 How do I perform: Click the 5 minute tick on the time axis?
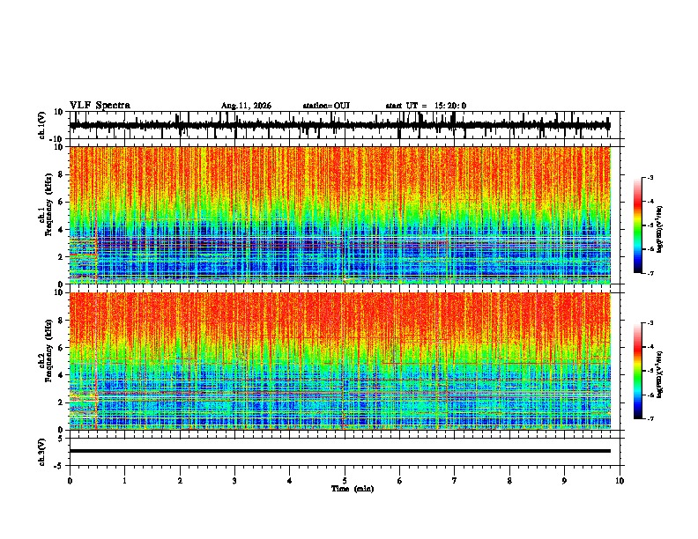[x=345, y=481]
